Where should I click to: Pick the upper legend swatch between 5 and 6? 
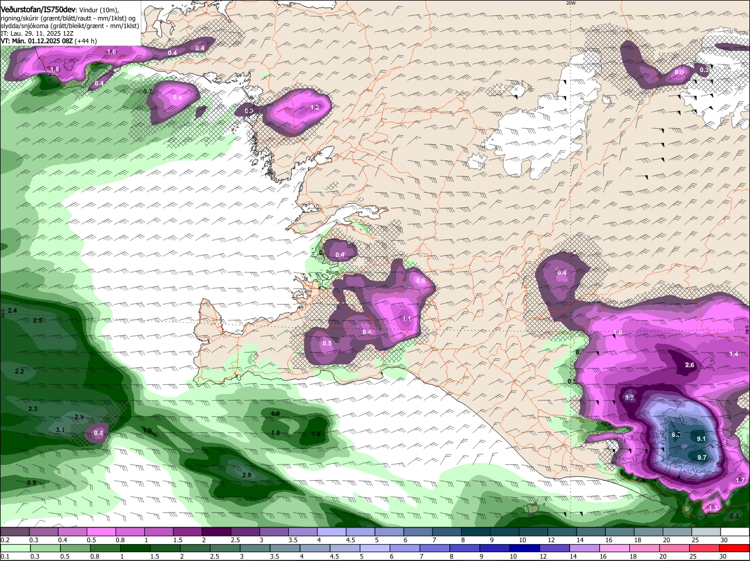(389, 532)
